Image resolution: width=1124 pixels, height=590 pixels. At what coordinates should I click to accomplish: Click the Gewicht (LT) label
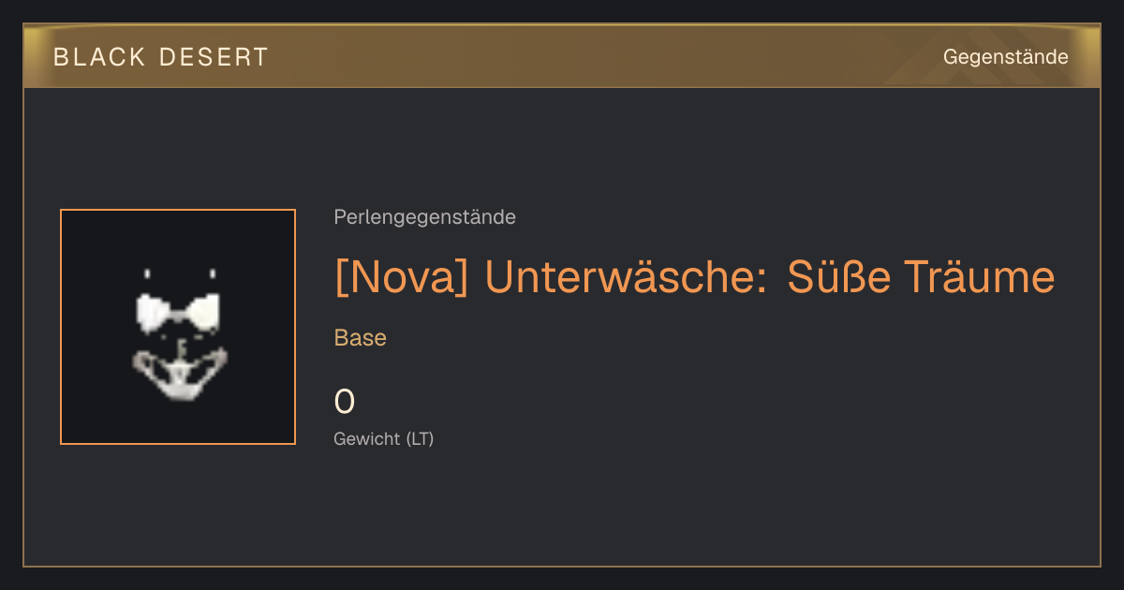click(384, 438)
